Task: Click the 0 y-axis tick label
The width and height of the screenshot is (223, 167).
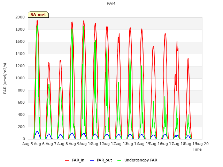Action: 24,139
